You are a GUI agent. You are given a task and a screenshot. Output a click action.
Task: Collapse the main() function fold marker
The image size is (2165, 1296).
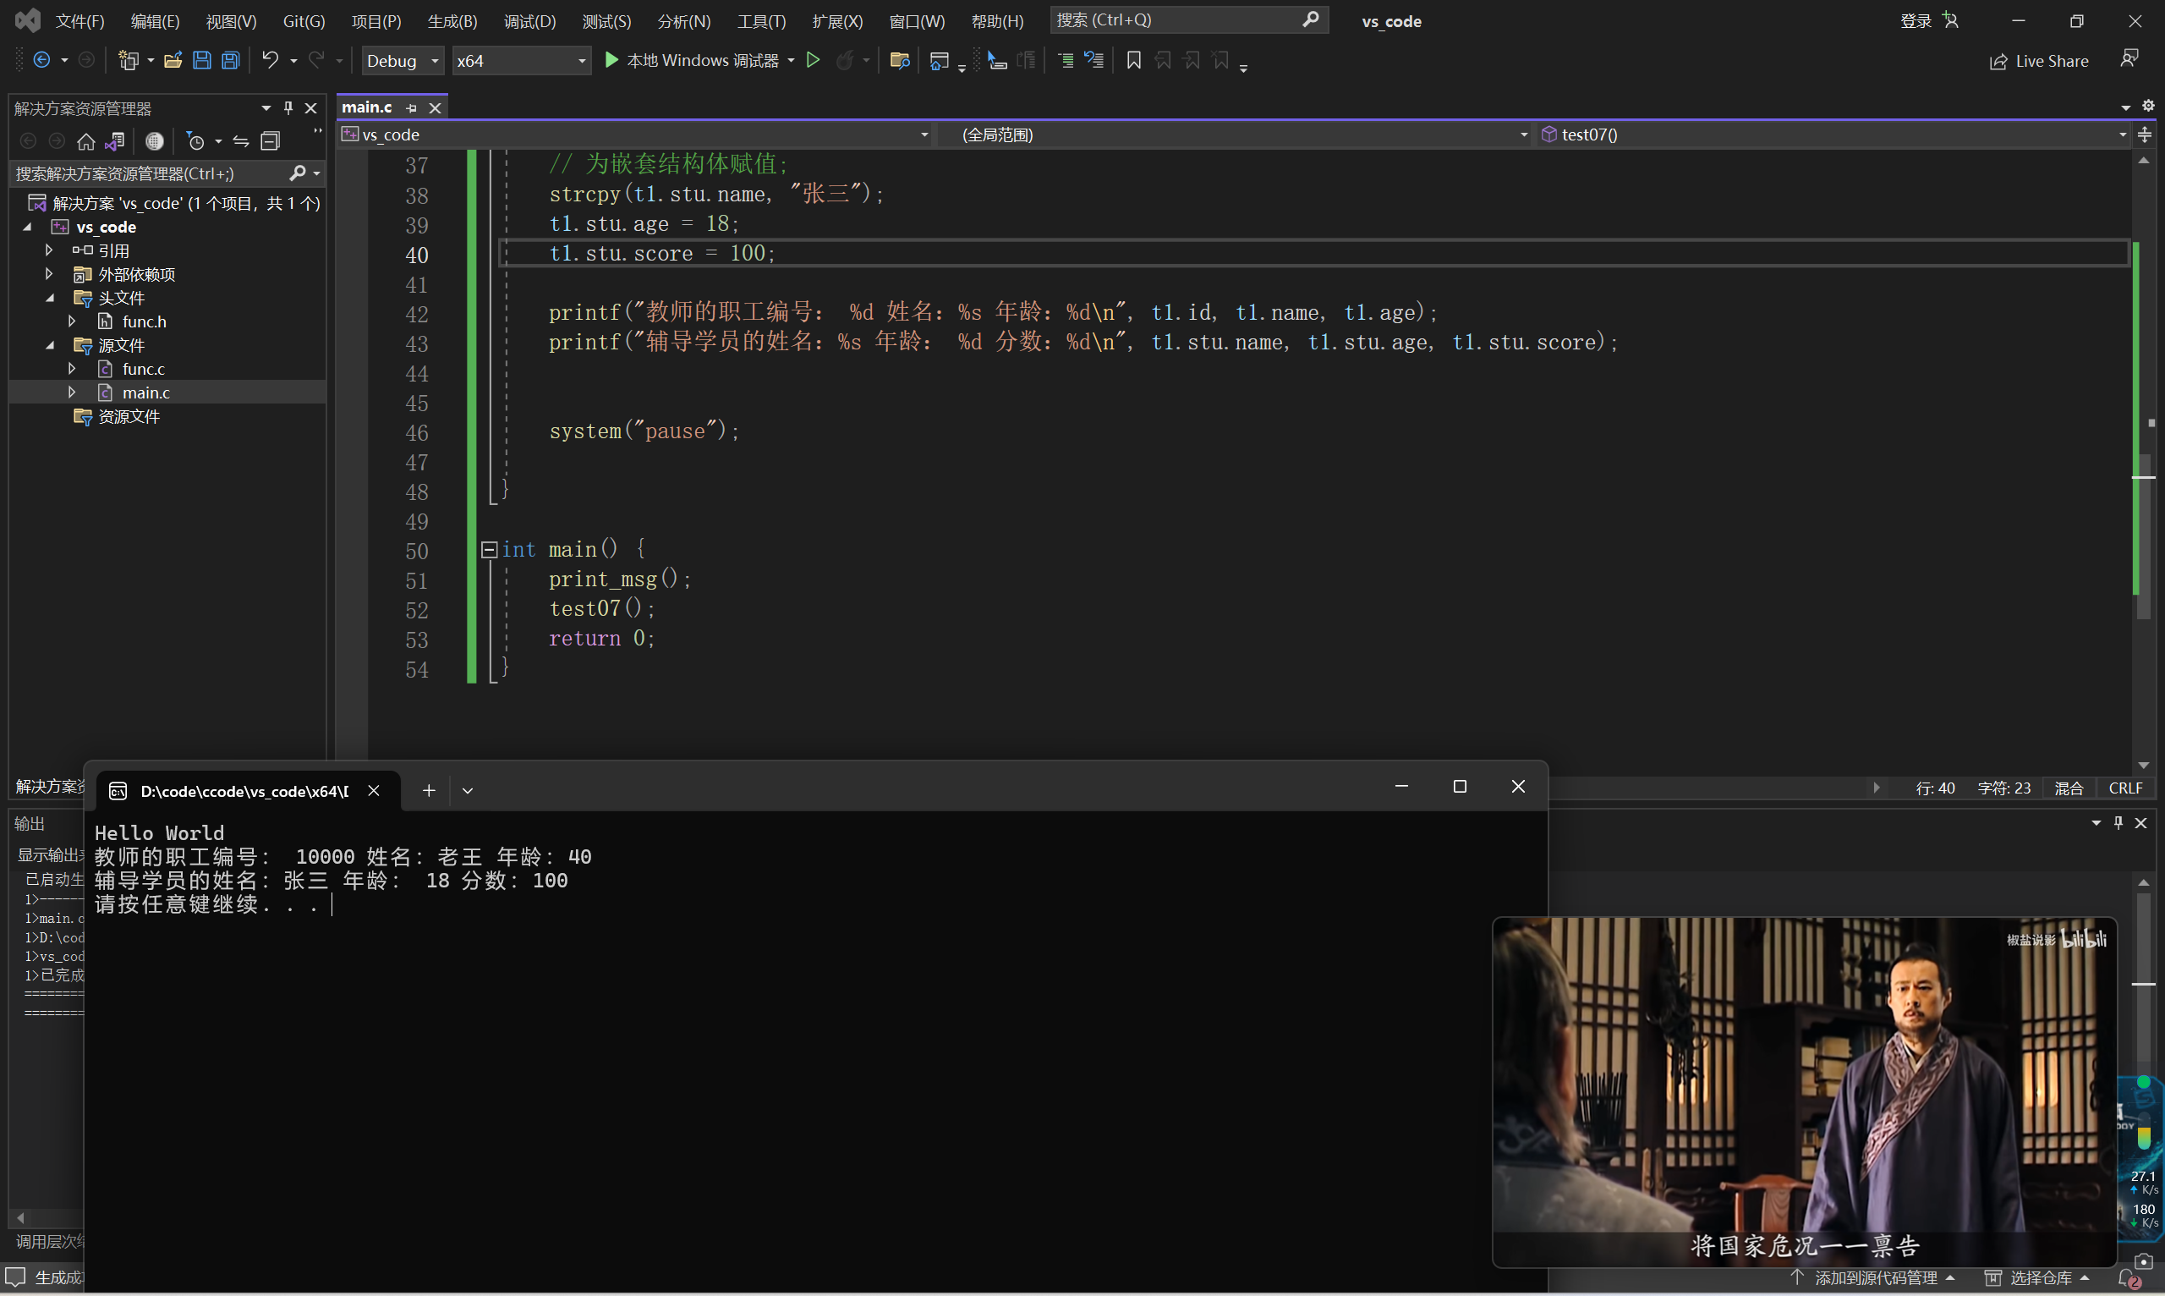tap(489, 550)
